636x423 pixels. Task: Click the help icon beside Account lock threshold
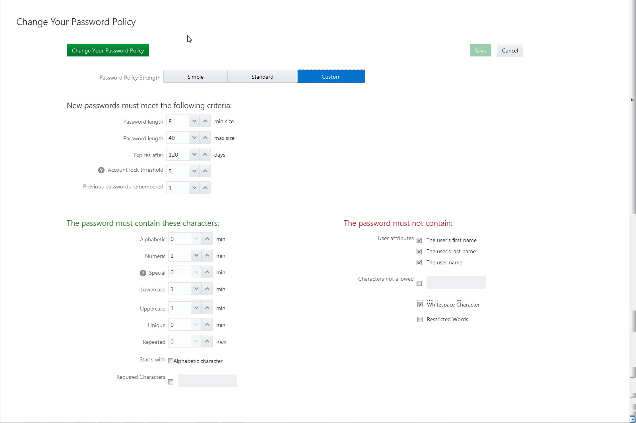pos(101,170)
